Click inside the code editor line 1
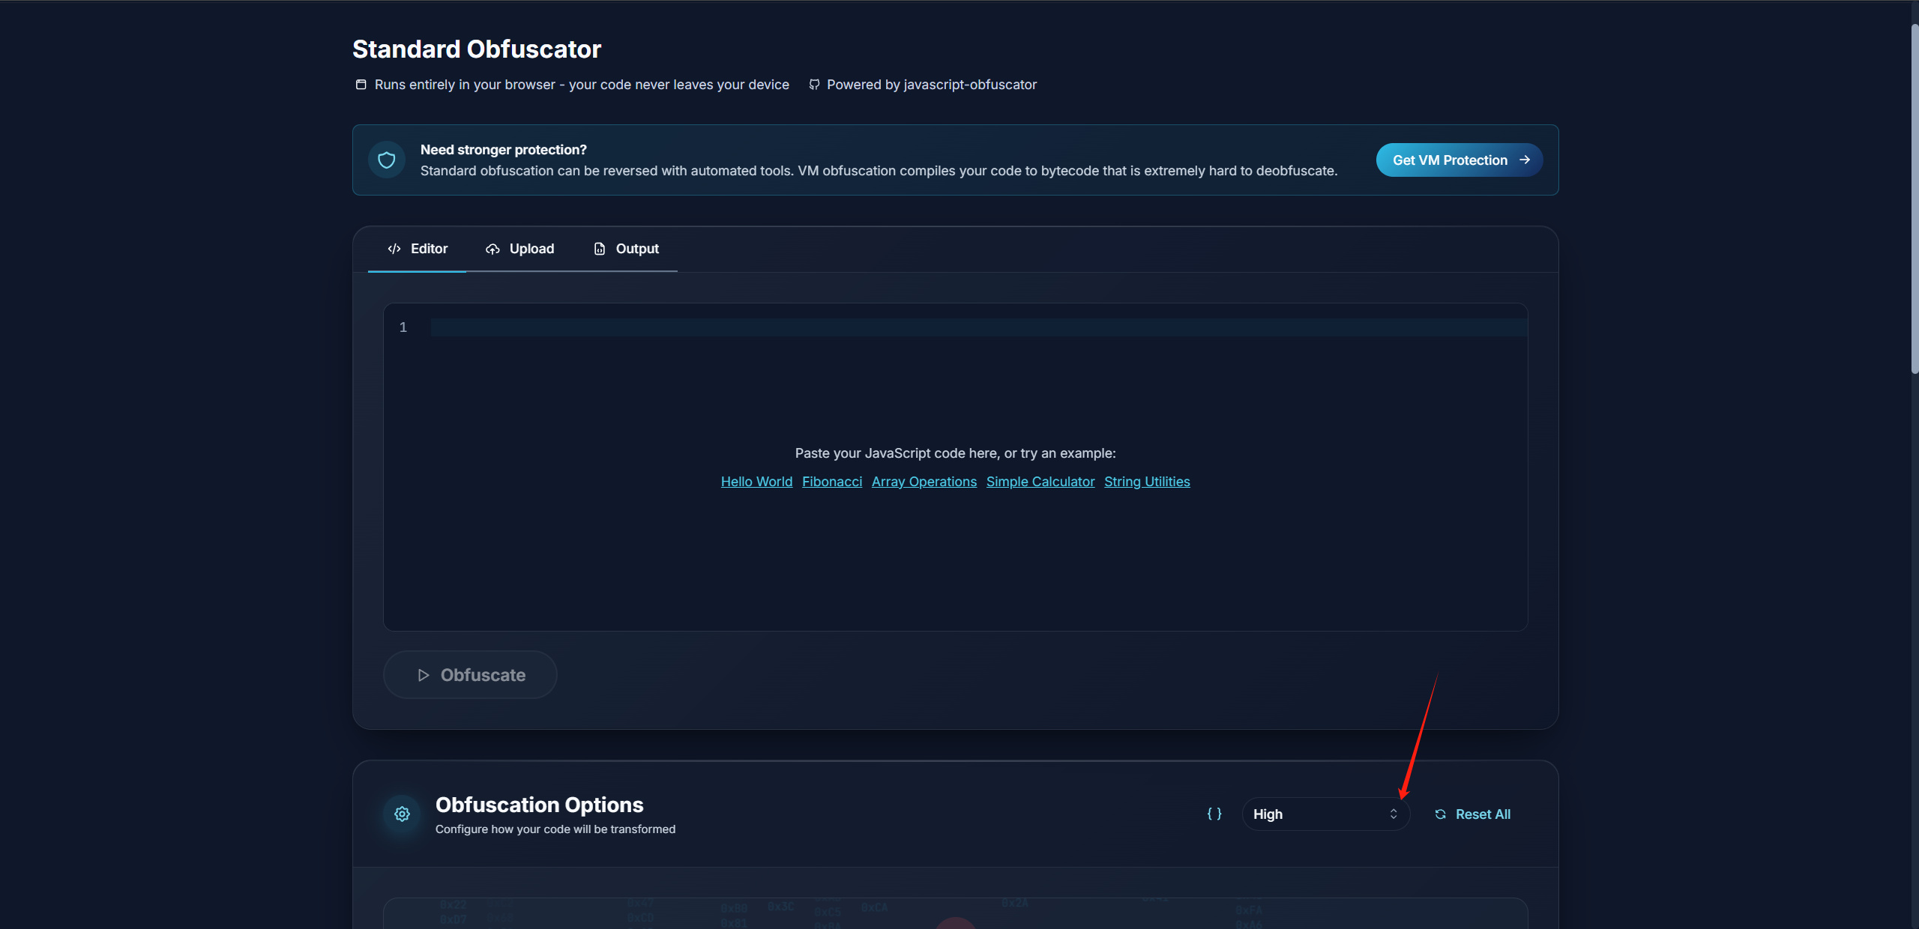The height and width of the screenshot is (929, 1919). click(974, 327)
